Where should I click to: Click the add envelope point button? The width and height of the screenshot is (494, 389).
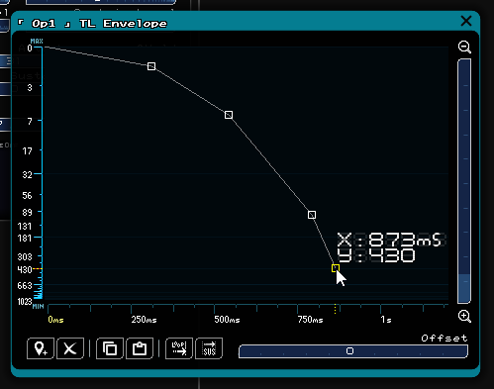tap(41, 348)
